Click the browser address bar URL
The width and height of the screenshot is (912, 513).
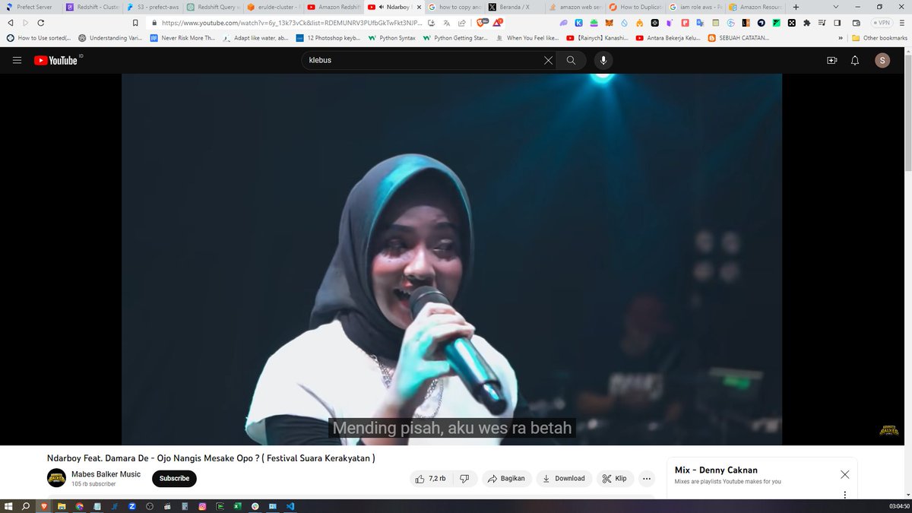(x=291, y=23)
